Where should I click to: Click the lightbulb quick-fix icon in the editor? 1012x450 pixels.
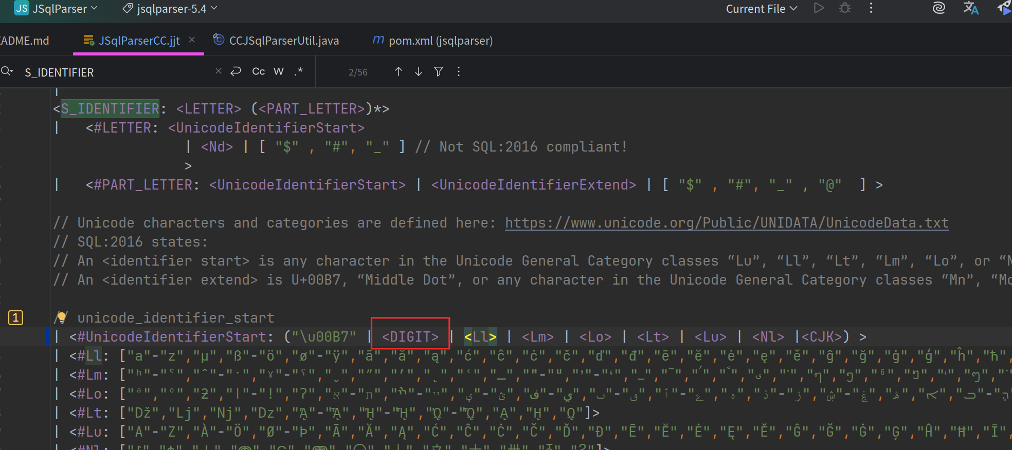(x=62, y=317)
